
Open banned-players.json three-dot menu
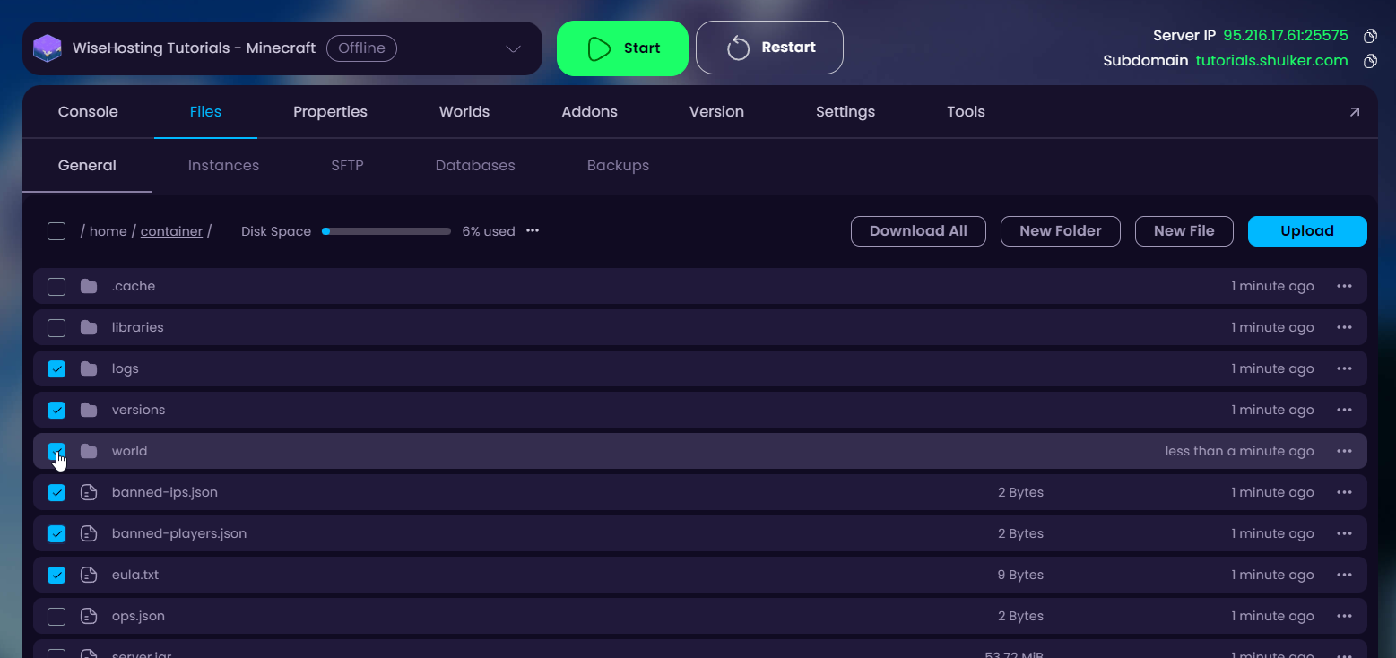point(1344,533)
